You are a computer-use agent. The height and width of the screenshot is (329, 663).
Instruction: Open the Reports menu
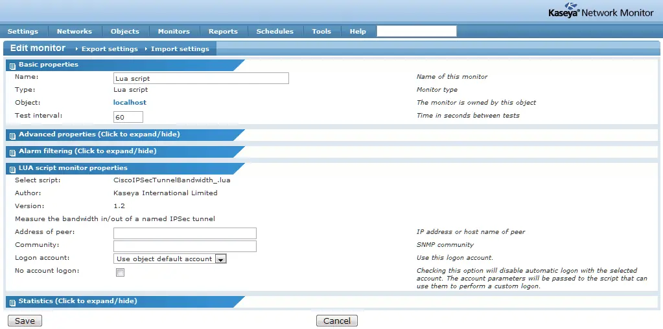pos(223,31)
